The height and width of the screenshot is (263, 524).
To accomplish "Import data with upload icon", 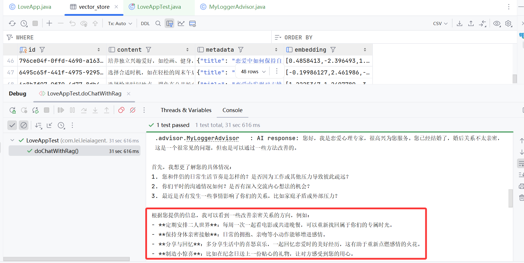I will (471, 23).
